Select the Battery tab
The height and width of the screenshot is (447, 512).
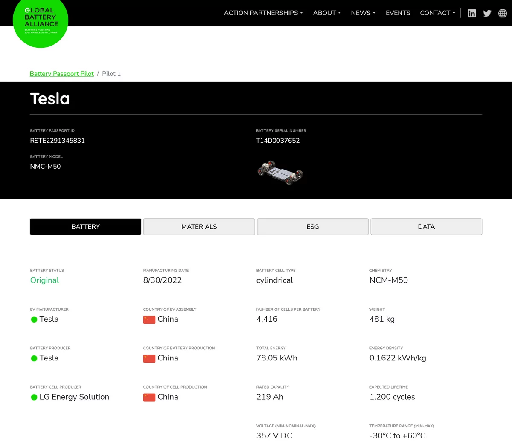85,227
